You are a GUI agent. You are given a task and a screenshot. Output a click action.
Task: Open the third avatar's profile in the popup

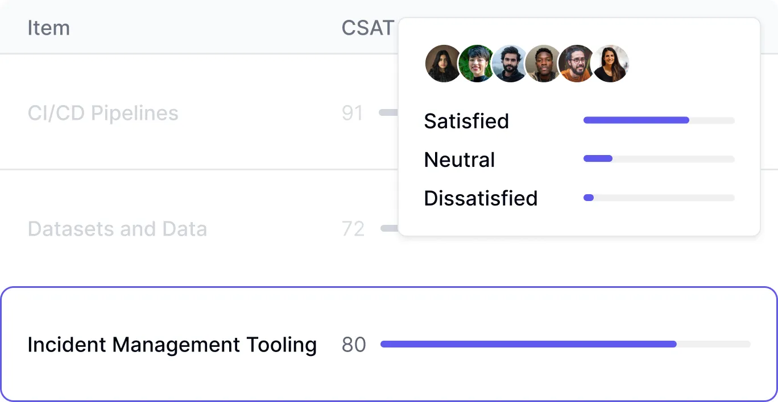(x=510, y=64)
